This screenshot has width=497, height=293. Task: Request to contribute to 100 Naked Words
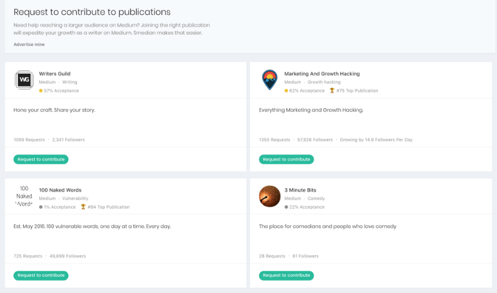(x=41, y=275)
